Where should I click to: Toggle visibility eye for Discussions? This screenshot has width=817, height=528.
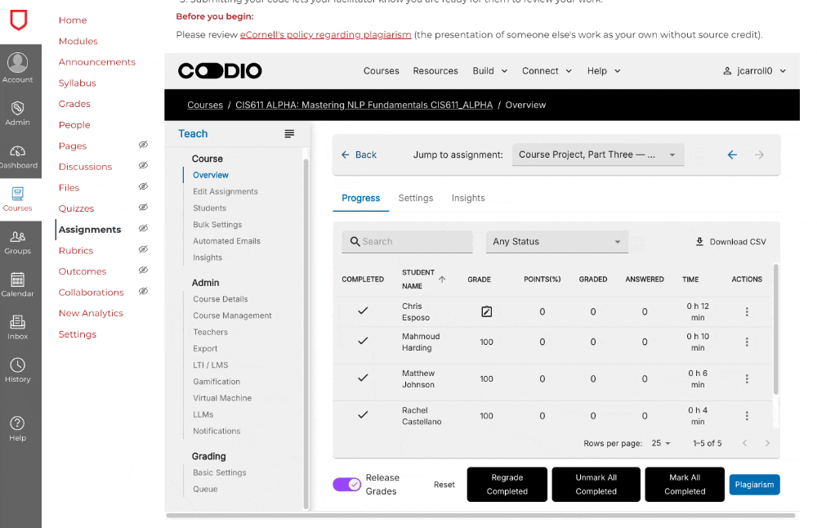click(x=143, y=166)
